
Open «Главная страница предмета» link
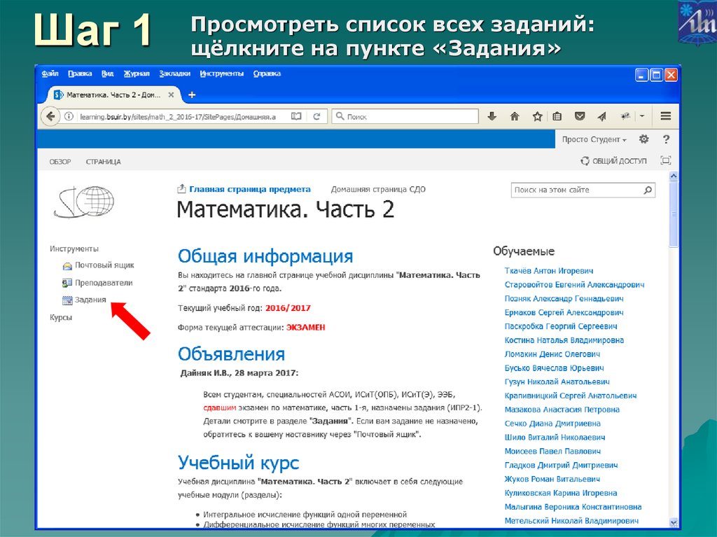[249, 188]
